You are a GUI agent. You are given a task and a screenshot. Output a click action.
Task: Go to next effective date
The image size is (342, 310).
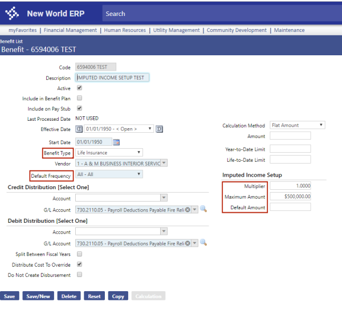(x=159, y=129)
